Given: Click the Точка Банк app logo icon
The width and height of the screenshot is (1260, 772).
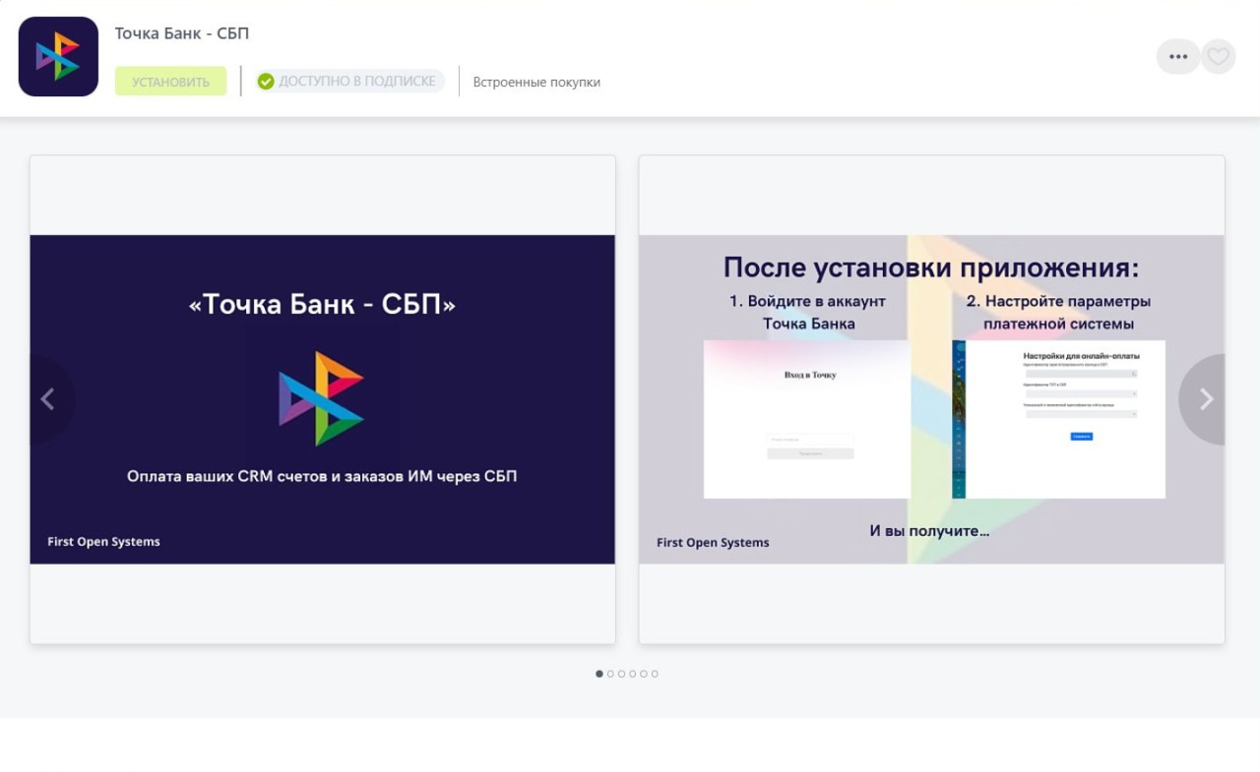Looking at the screenshot, I should tap(58, 56).
